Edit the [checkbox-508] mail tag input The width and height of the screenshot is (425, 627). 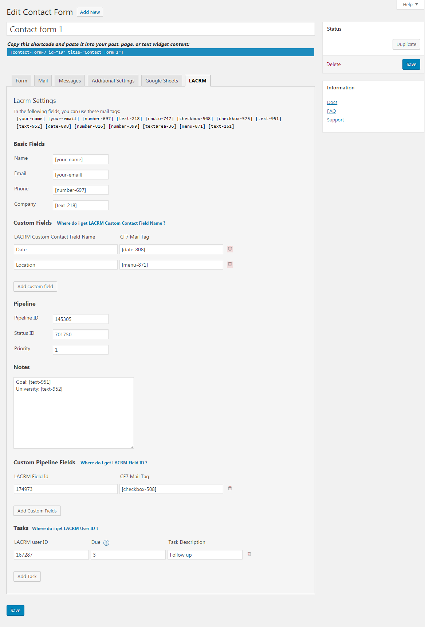[171, 489]
